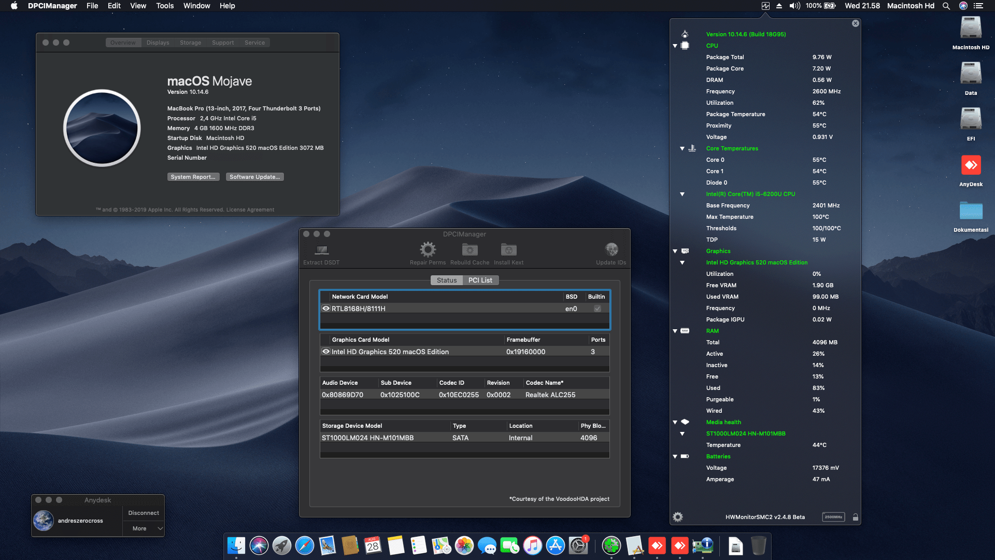Open Safari from the dock
995x560 pixels.
305,545
